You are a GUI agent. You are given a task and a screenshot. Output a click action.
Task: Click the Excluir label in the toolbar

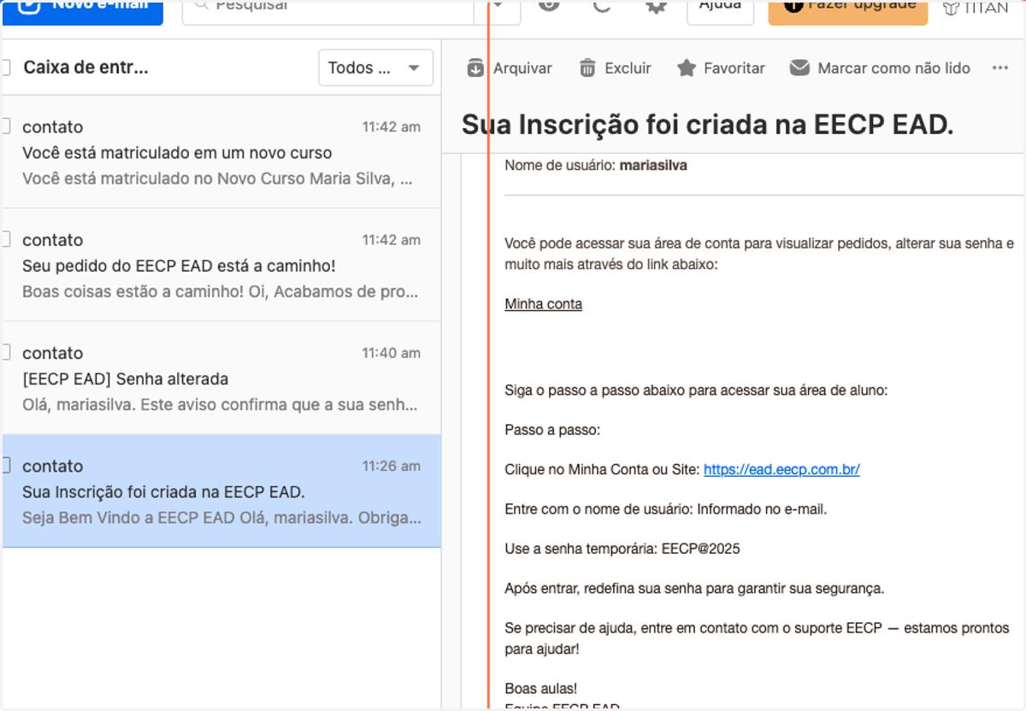pos(628,68)
